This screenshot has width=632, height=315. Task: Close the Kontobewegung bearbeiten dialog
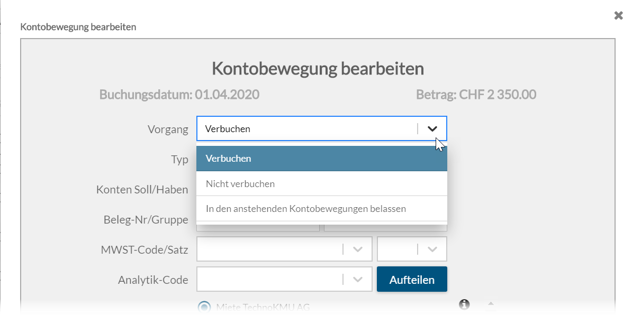618,15
